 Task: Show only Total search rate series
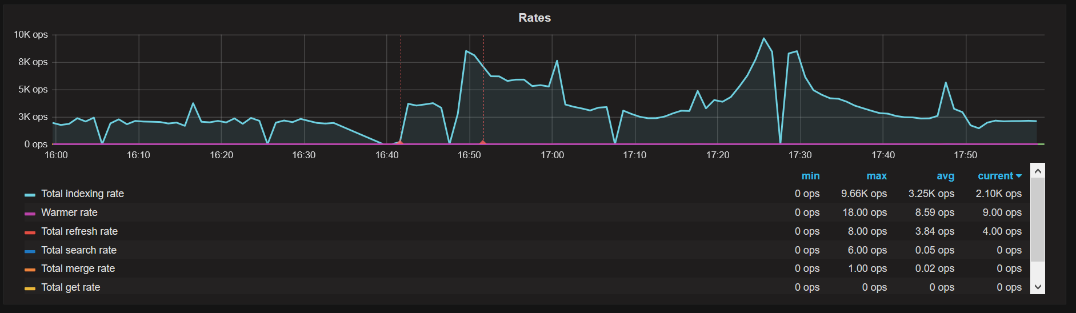pyautogui.click(x=79, y=250)
